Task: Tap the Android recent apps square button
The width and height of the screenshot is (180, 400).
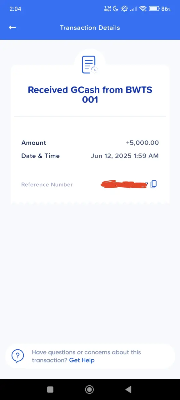Action: pos(50,389)
